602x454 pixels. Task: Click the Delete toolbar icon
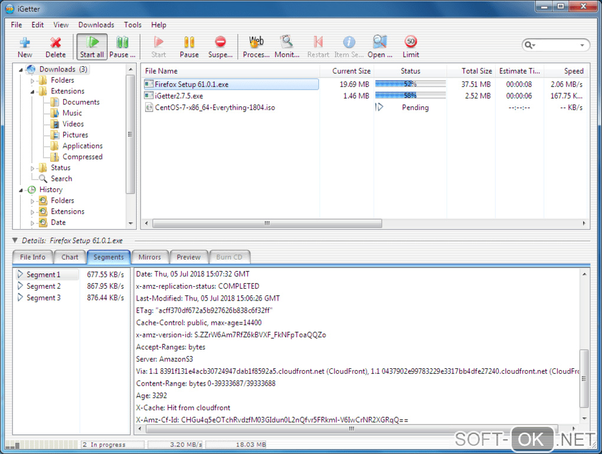pyautogui.click(x=55, y=47)
